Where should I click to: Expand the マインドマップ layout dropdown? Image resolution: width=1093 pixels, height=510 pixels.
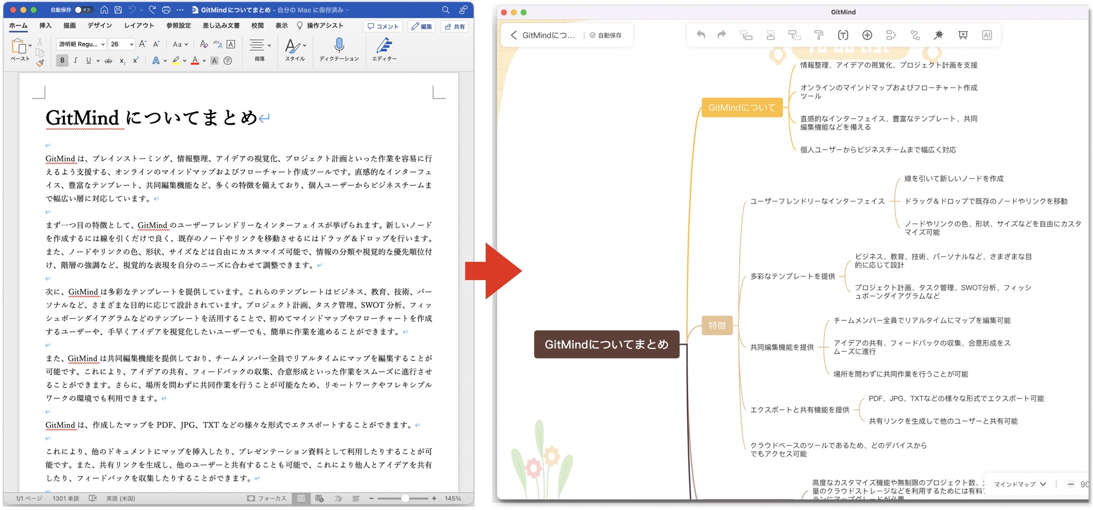tap(1020, 484)
